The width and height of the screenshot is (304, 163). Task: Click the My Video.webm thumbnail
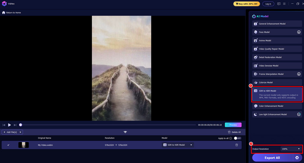(24, 145)
